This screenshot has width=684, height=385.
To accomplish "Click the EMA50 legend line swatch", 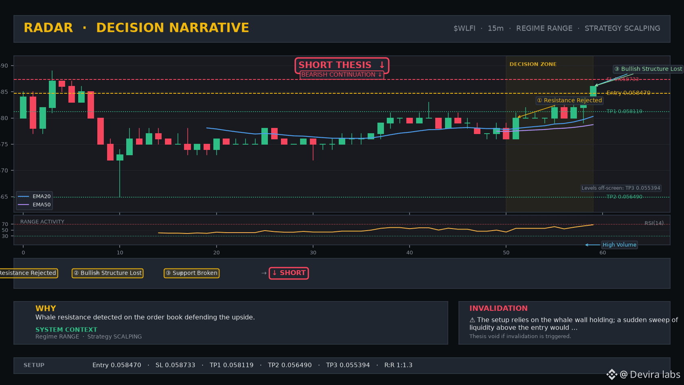I will (24, 205).
